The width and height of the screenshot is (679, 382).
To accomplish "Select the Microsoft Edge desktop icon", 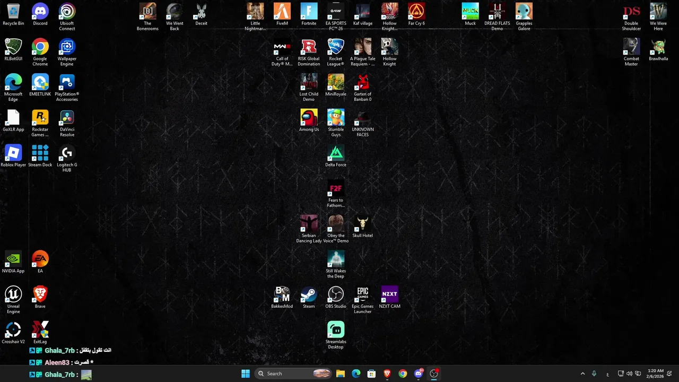I will [x=13, y=88].
